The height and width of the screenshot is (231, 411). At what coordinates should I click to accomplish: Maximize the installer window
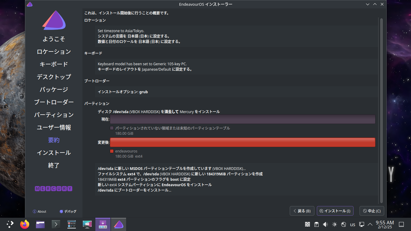tap(375, 4)
